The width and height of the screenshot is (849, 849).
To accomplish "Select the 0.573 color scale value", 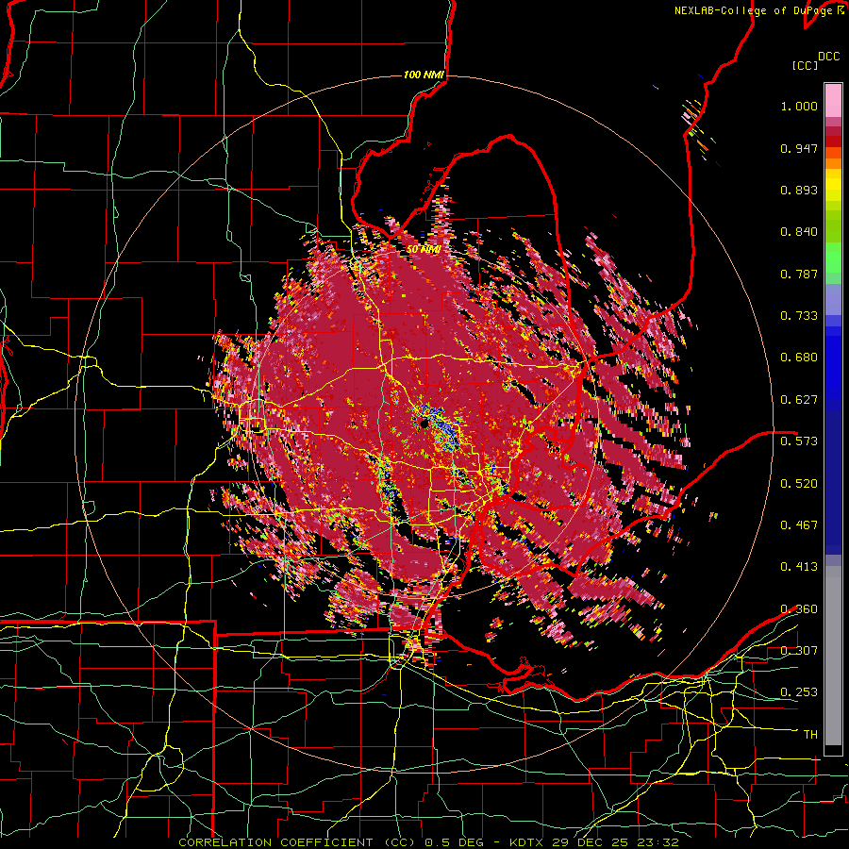I will (799, 441).
